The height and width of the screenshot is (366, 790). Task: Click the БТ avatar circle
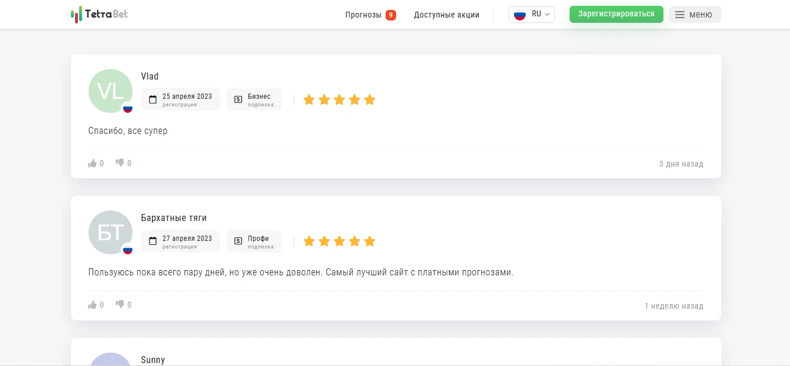(x=110, y=232)
